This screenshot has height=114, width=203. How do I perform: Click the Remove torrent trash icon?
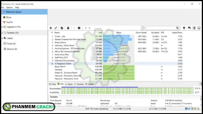click(68, 28)
